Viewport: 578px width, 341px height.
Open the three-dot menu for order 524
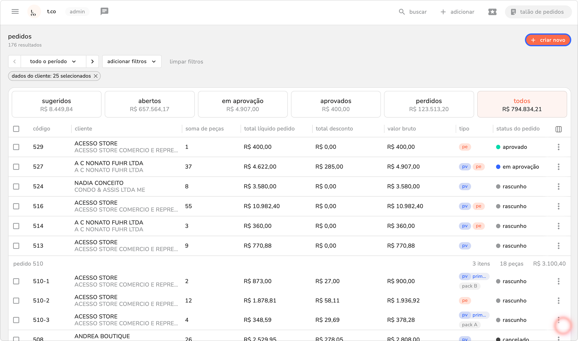pos(558,186)
